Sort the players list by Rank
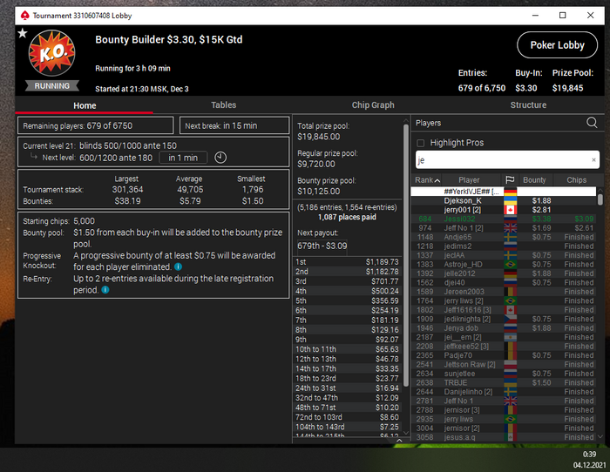Image resolution: width=610 pixels, height=472 pixels. tap(427, 180)
